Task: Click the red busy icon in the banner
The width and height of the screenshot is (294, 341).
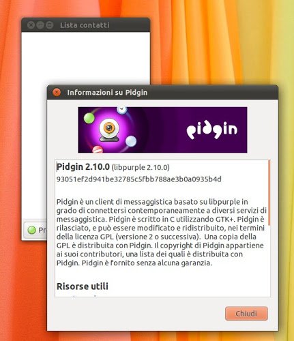Action: [x=98, y=149]
